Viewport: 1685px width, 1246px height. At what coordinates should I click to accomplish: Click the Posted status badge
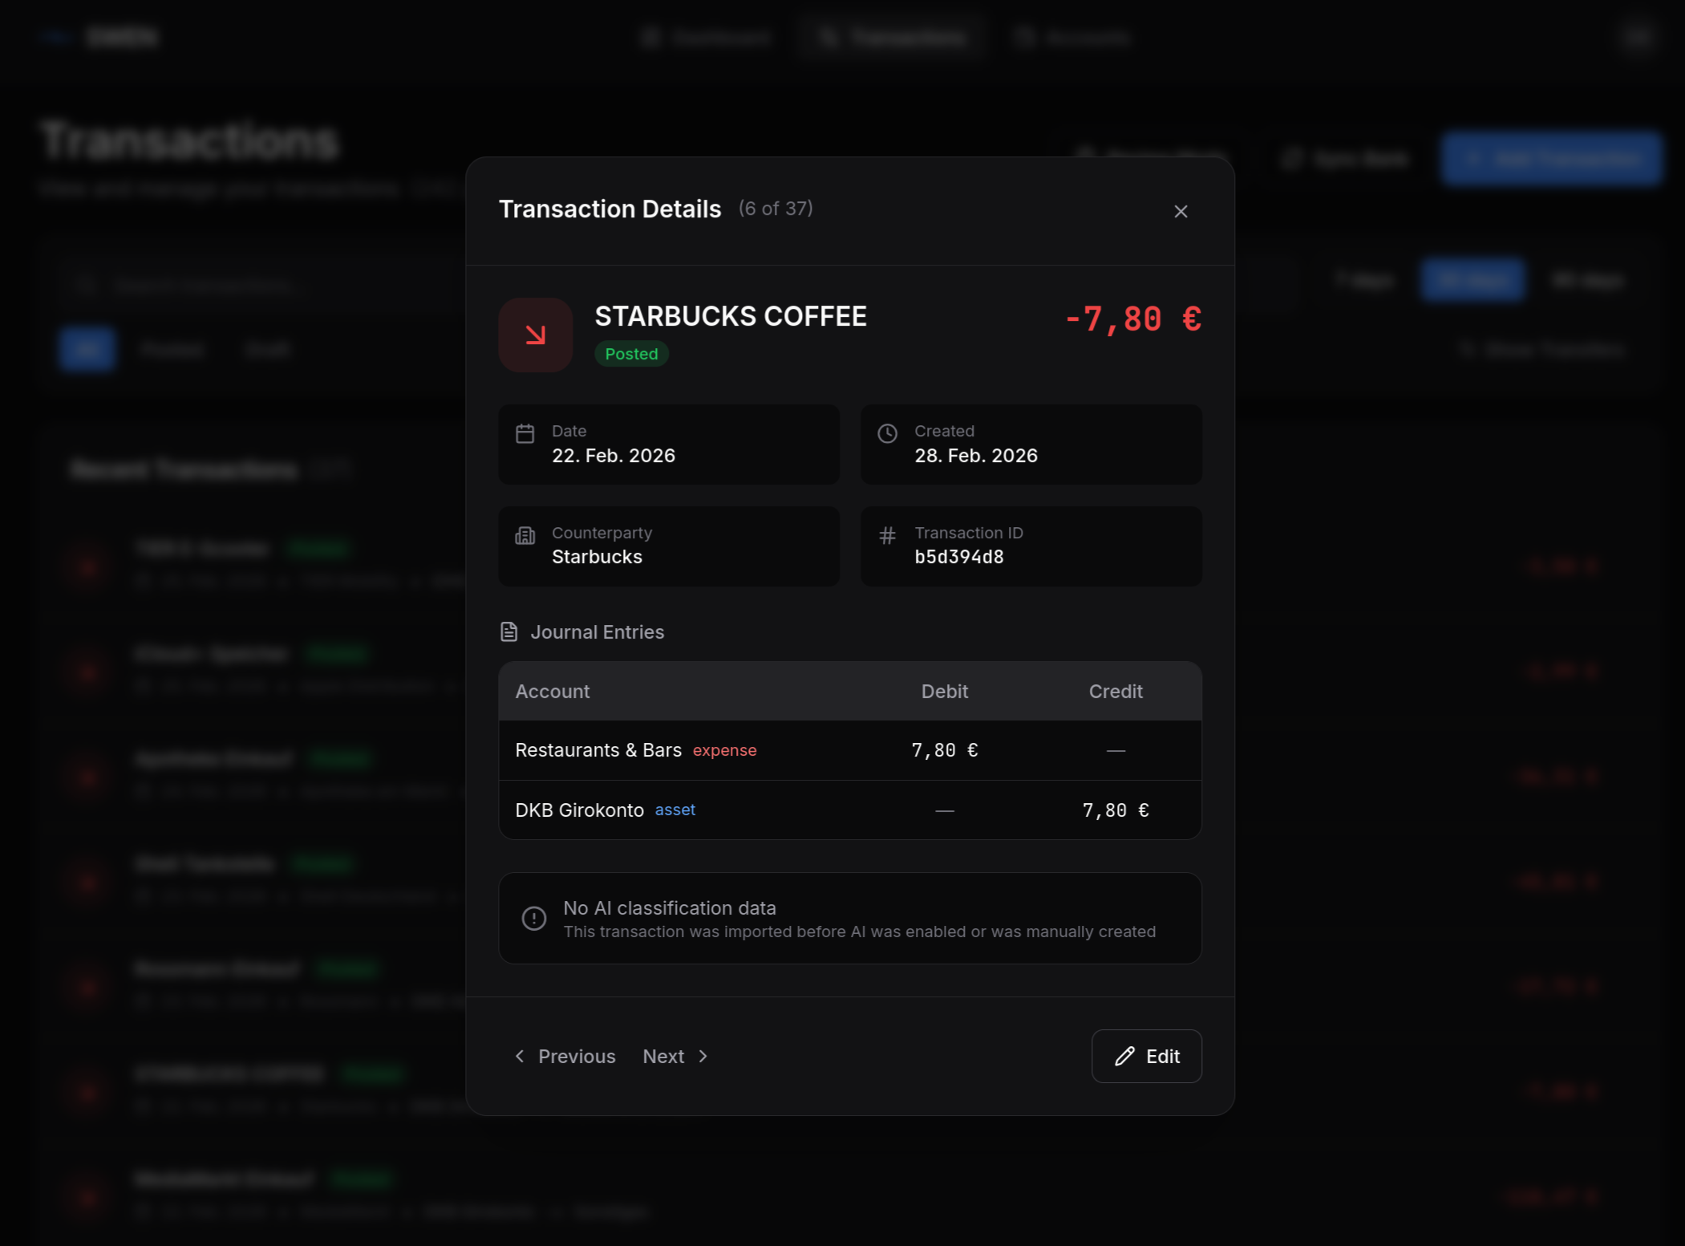[x=631, y=354]
